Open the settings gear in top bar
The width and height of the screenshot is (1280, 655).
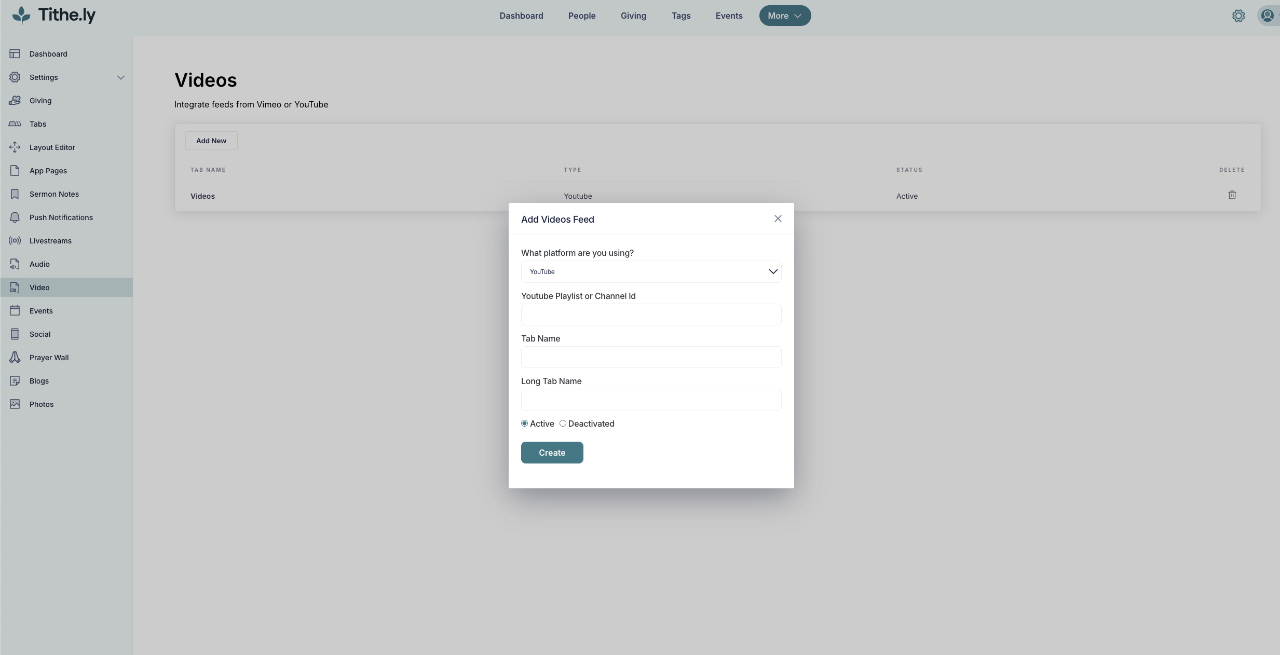click(1238, 16)
